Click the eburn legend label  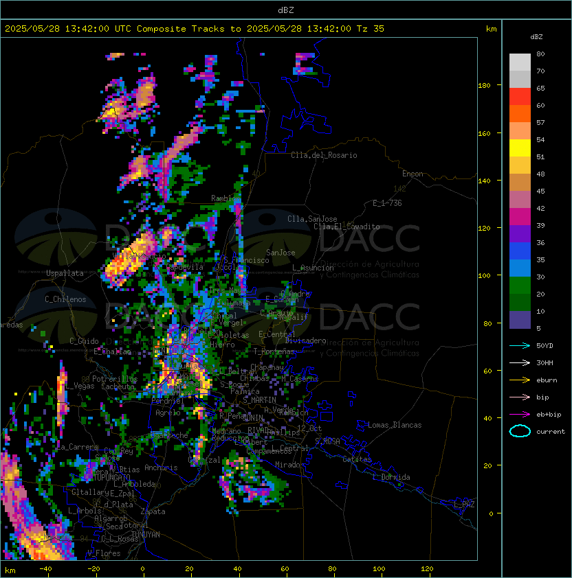pos(547,380)
